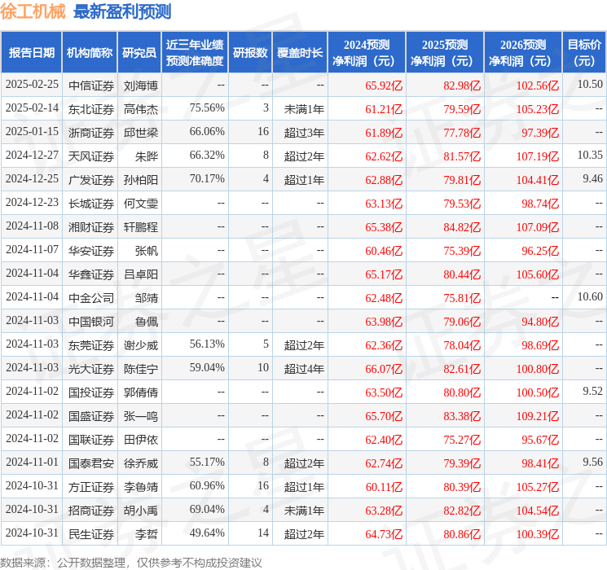Screen dimensions: 607x570
Task: Click 109.21亿 forecast value
Action: tap(537, 416)
